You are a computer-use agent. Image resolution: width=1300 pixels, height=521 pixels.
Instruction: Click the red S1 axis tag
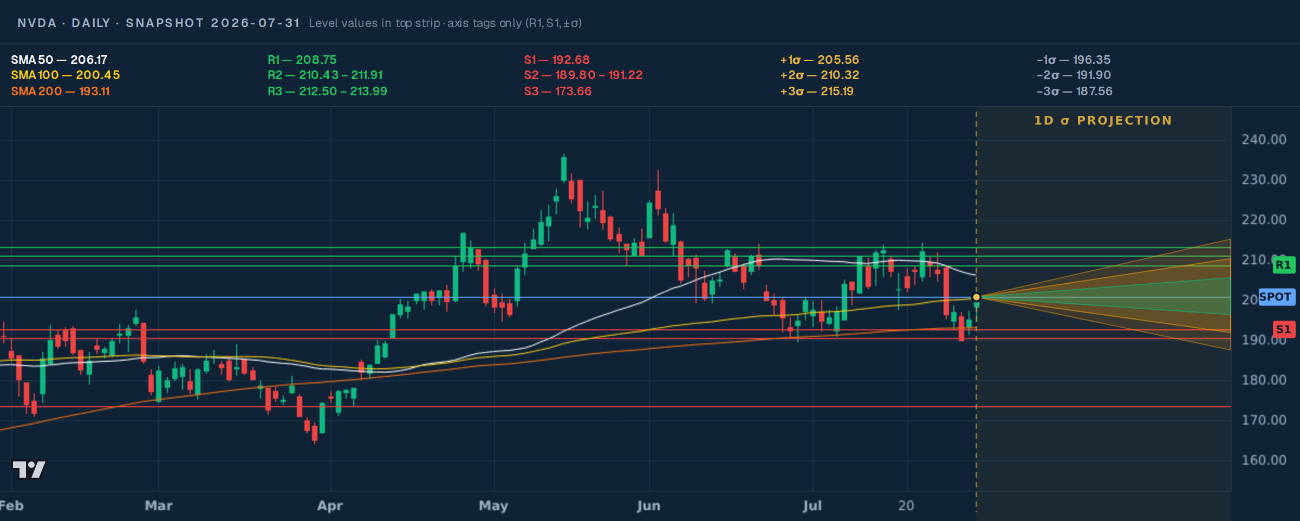pos(1283,329)
